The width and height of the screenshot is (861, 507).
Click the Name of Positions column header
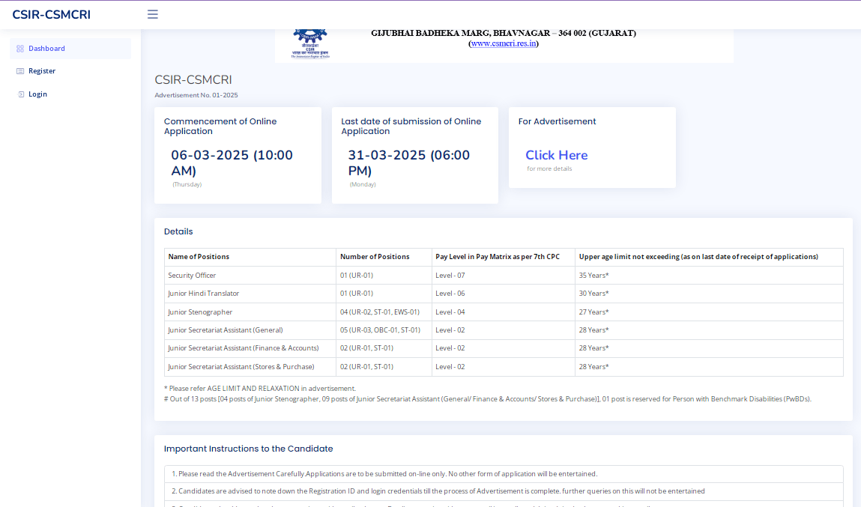coord(199,257)
